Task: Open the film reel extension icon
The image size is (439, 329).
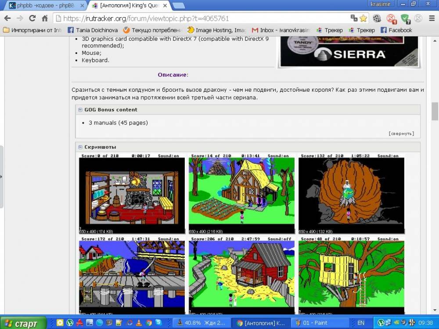Action: [377, 18]
